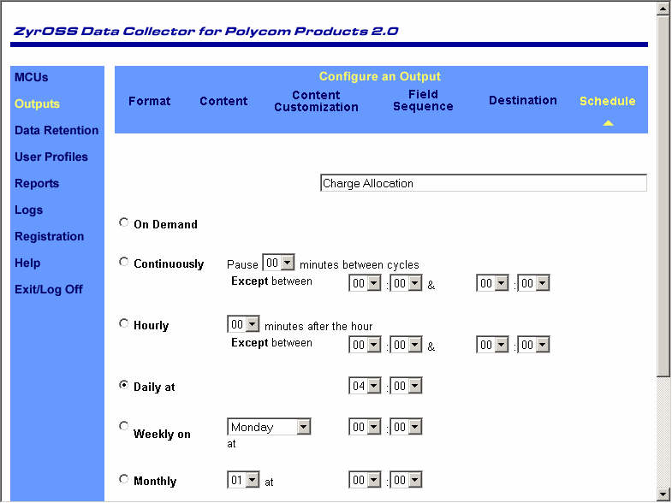Select the Daily at radio button

pyautogui.click(x=124, y=385)
